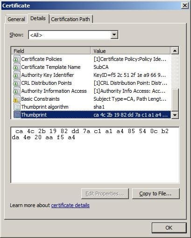Select the Certificate Template Name row
Viewport: 191px width, 238px height.
(x=91, y=67)
